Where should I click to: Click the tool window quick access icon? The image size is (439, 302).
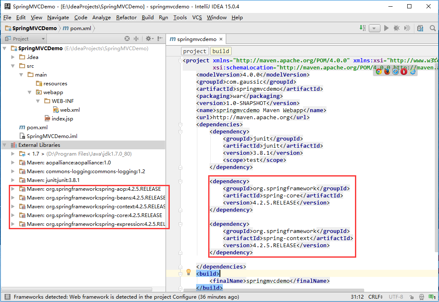click(8, 297)
